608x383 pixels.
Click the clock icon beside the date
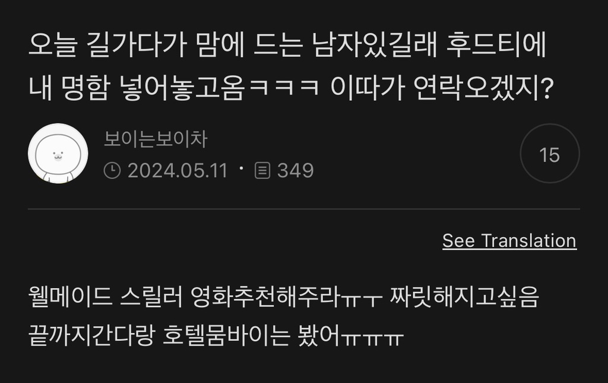click(112, 170)
